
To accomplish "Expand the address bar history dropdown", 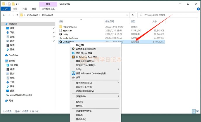I will tap(127, 15).
